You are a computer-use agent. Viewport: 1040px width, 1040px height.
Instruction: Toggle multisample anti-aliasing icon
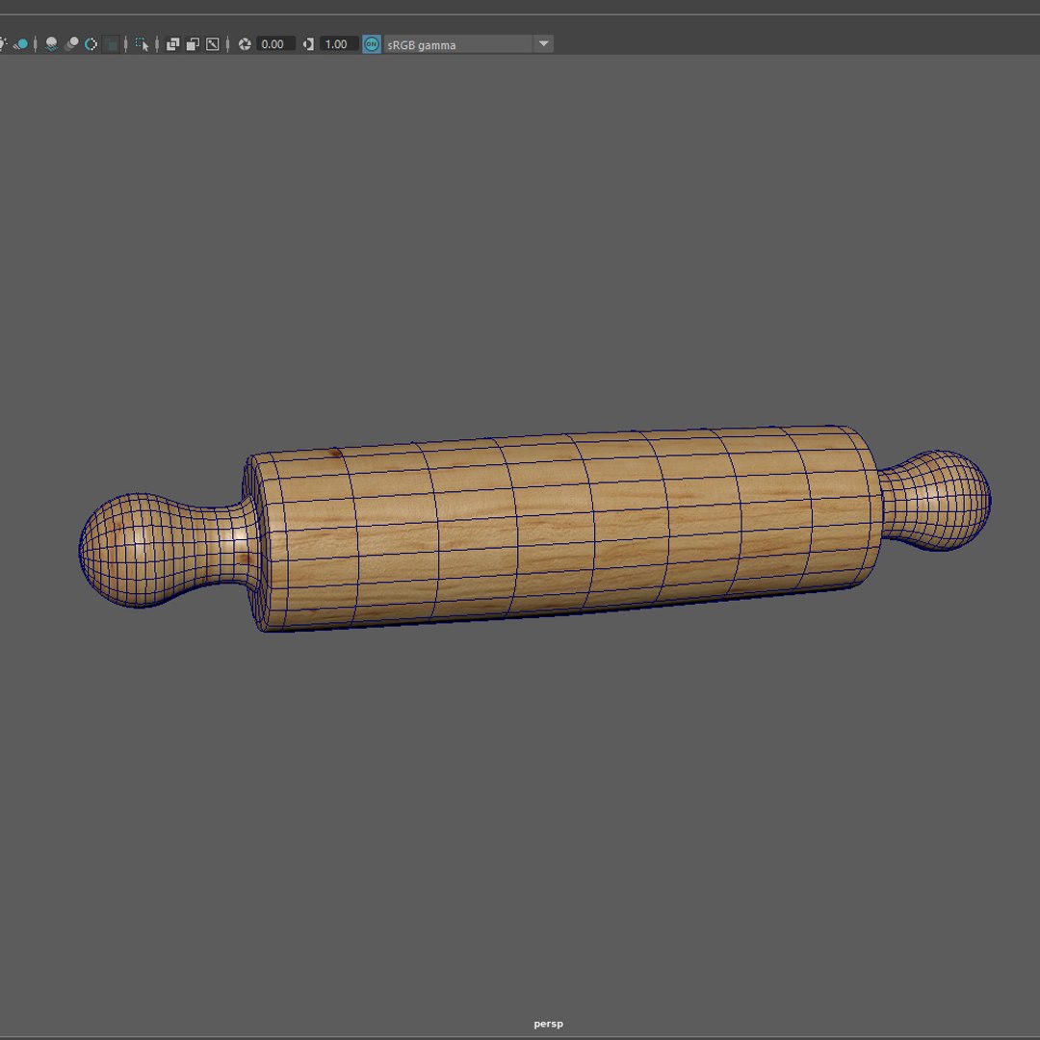[91, 44]
